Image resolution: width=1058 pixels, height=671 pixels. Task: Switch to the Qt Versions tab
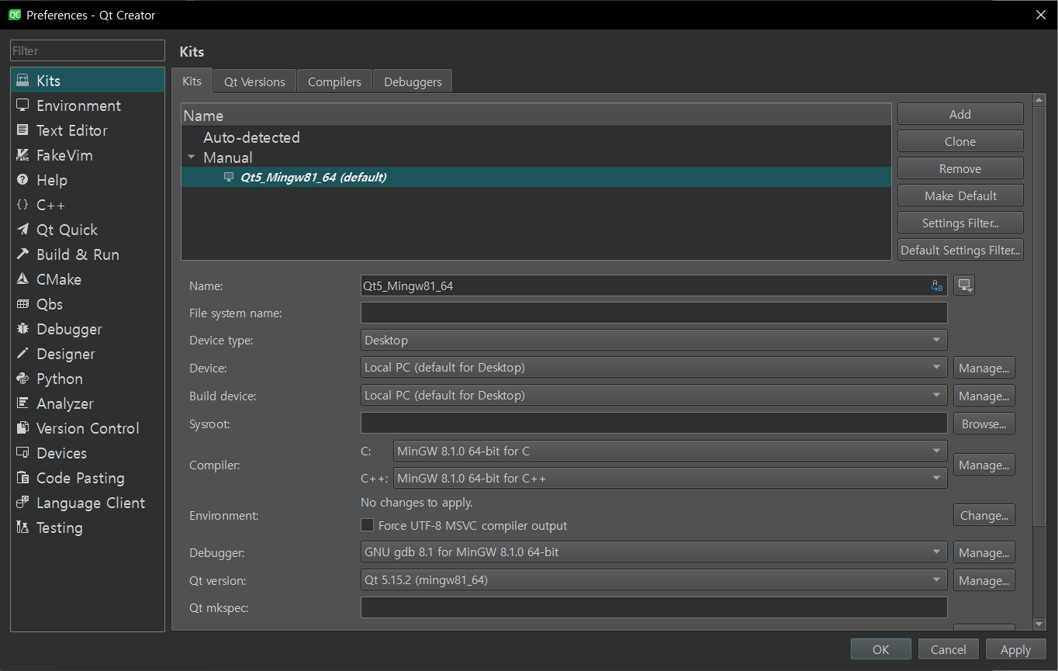click(x=254, y=81)
